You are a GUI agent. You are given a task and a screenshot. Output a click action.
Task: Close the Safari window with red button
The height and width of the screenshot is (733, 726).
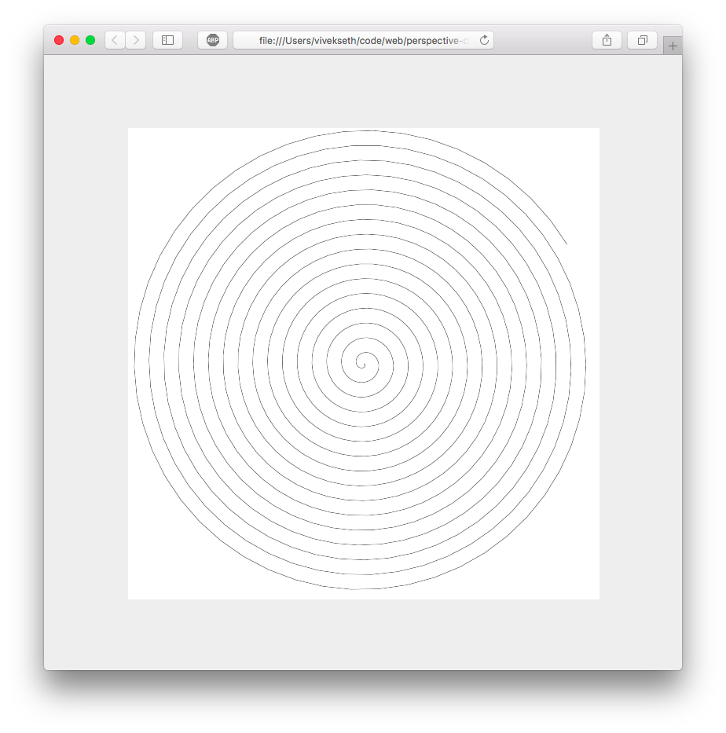coord(59,40)
